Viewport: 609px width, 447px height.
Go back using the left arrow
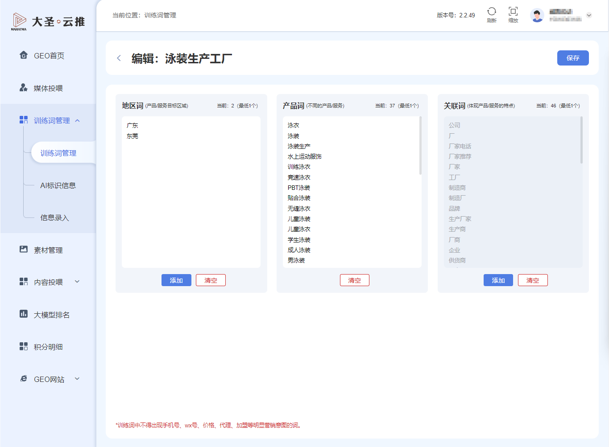[119, 58]
